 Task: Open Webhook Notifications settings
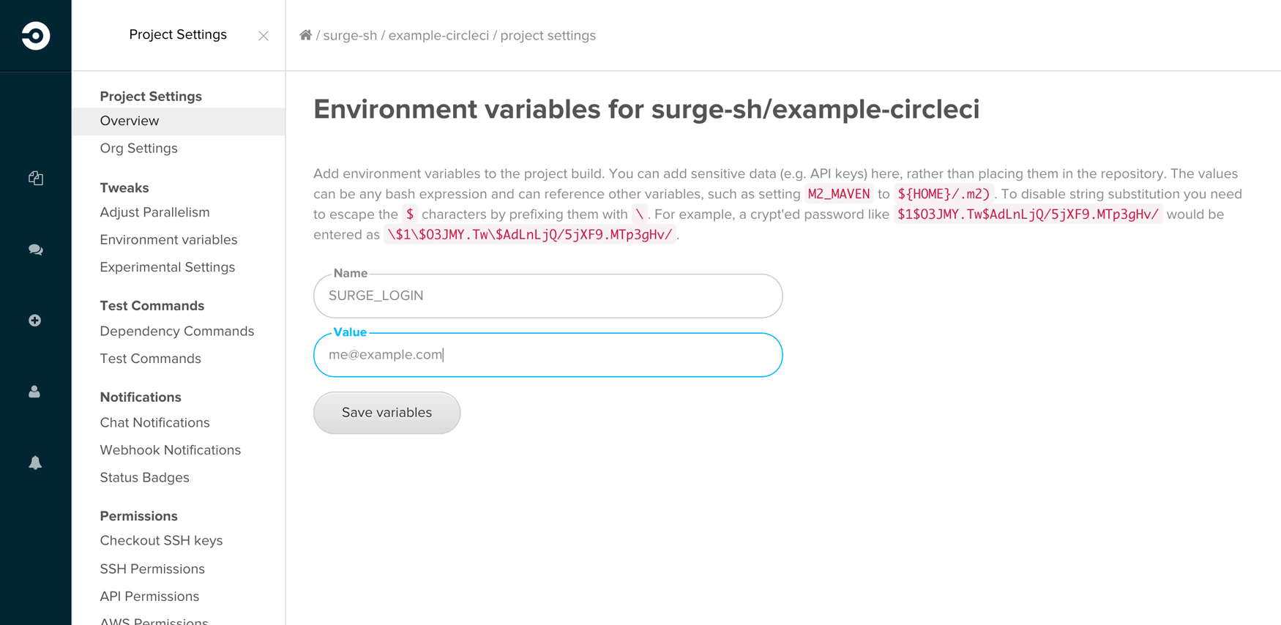[x=171, y=450]
